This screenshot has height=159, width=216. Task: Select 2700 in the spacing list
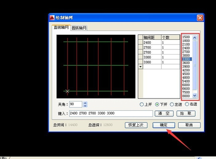pos(186,52)
